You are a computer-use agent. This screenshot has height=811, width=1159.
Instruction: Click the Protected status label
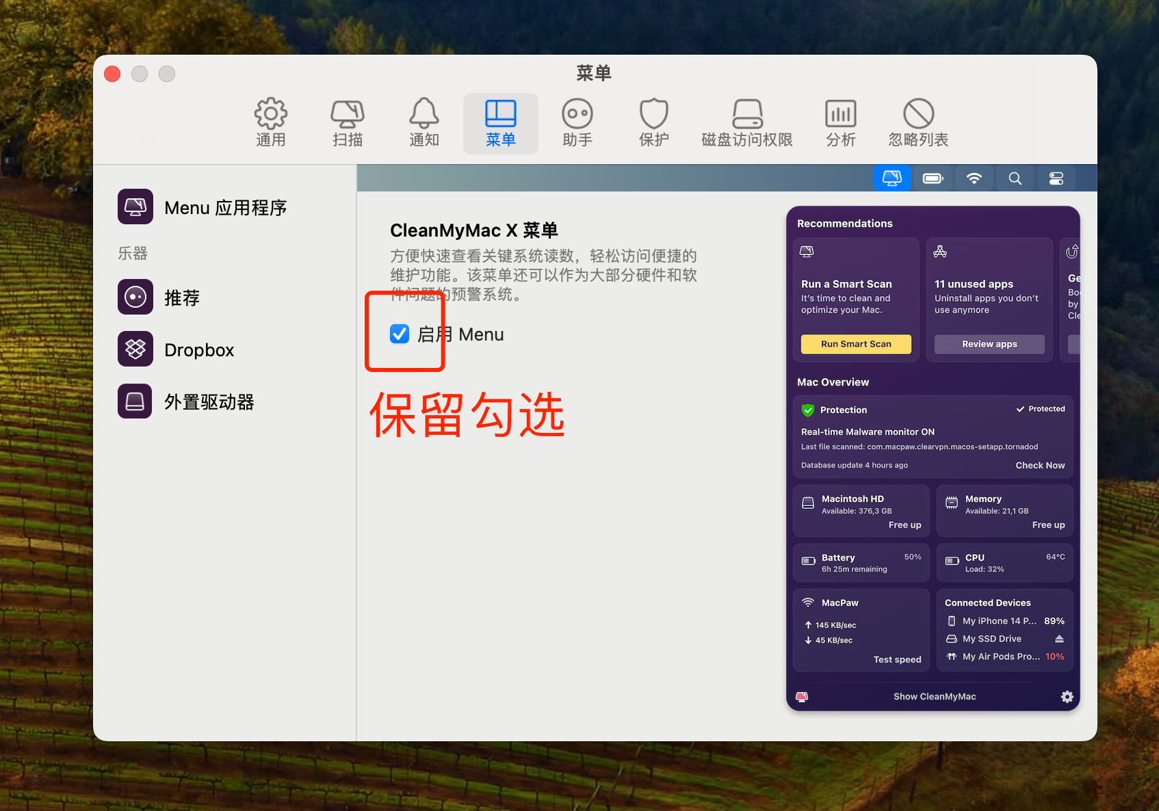(x=1041, y=409)
